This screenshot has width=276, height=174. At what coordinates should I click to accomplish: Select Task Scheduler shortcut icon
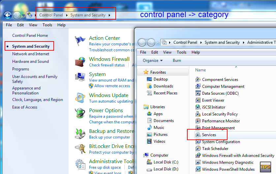[x=198, y=149]
